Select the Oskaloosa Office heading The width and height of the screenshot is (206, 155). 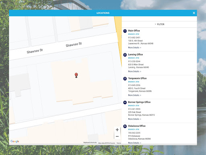coord(137,126)
